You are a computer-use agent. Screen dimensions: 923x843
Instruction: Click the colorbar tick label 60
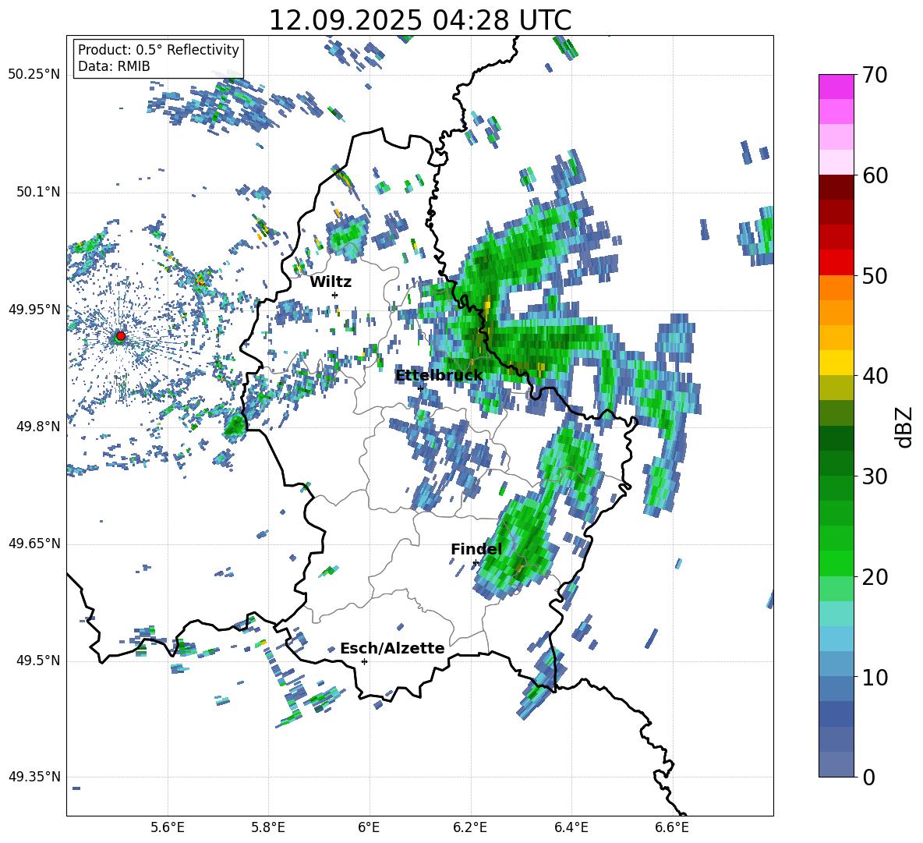click(x=875, y=175)
